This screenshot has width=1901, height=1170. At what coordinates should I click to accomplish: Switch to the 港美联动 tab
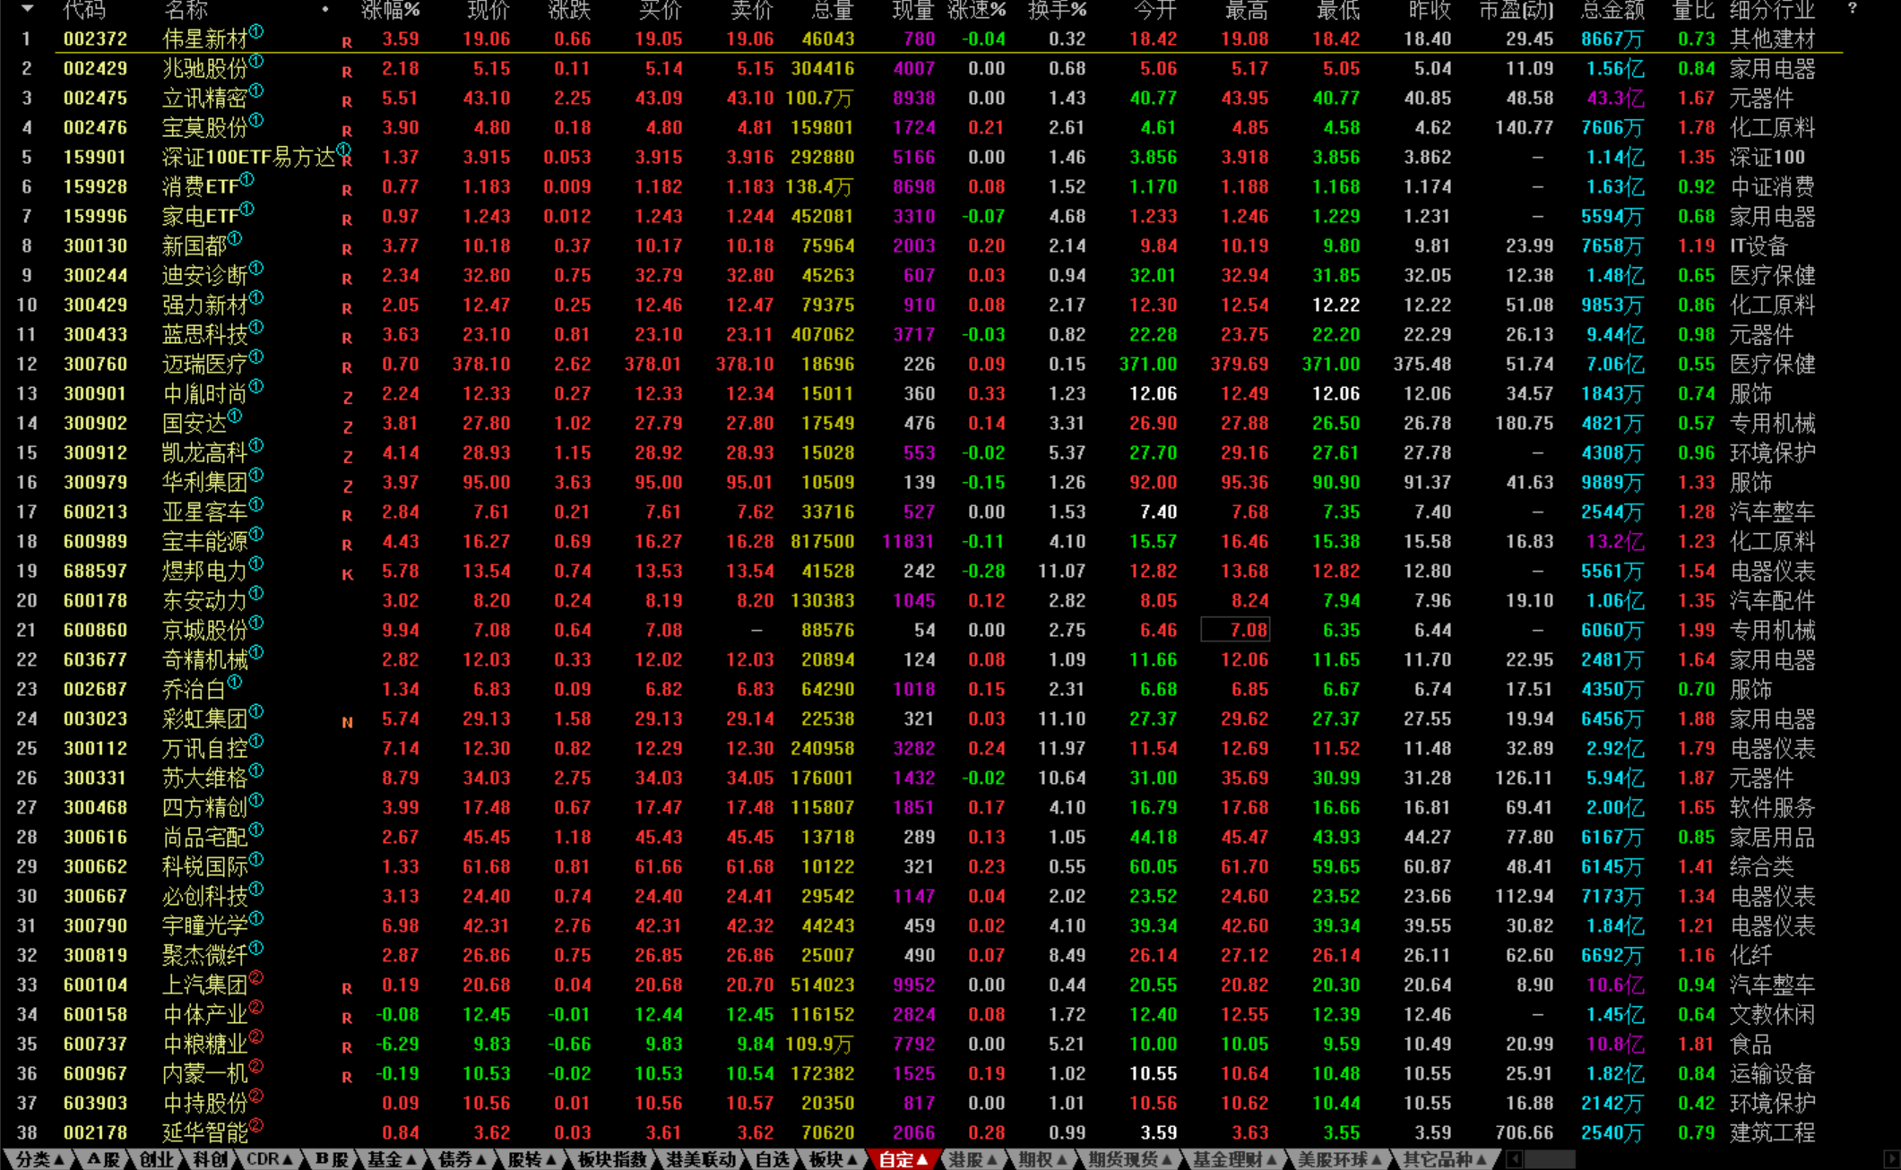pos(701,1159)
